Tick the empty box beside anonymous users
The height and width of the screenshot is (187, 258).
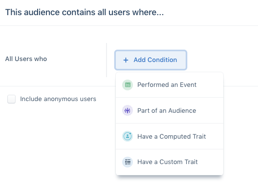(x=12, y=99)
